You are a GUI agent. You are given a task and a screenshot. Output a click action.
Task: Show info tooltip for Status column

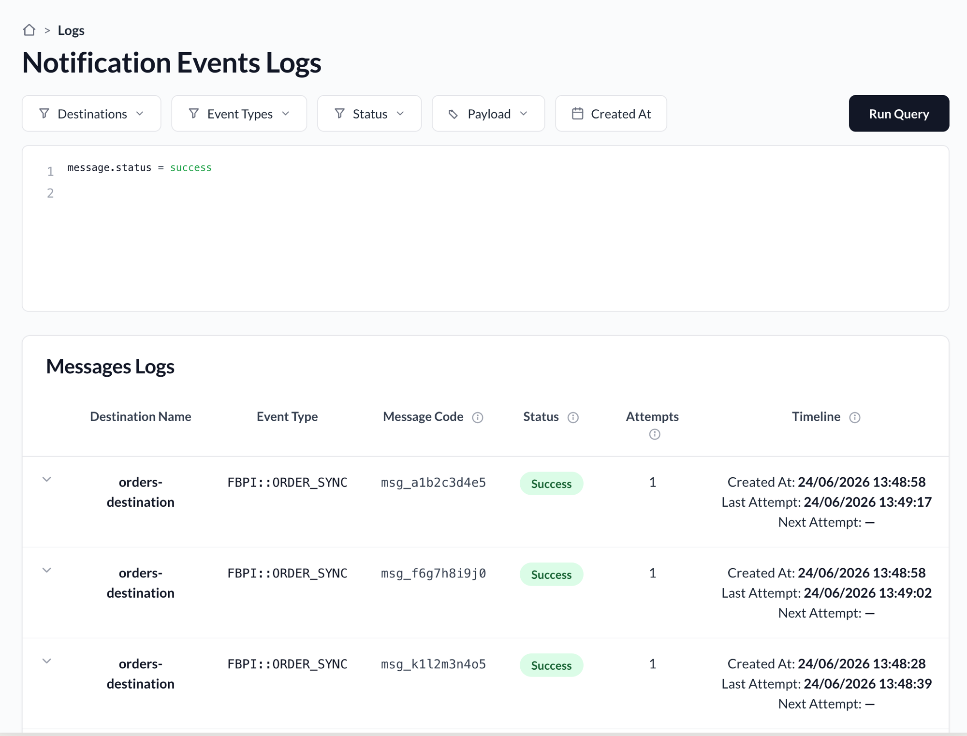[x=573, y=417]
